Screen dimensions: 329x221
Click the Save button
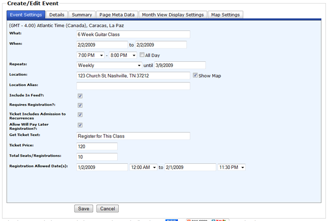(83, 209)
